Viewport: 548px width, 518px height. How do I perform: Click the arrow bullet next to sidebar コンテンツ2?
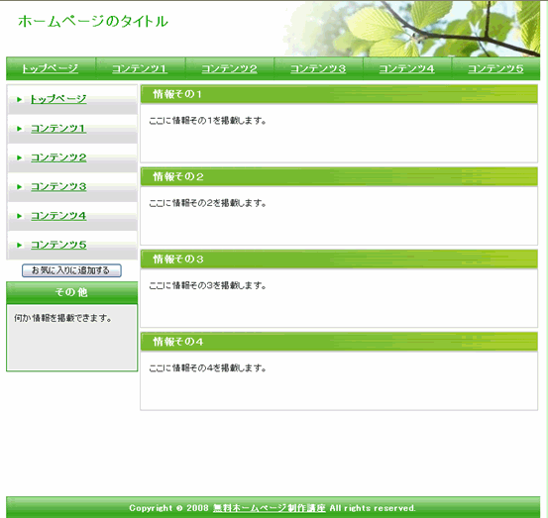tap(20, 157)
